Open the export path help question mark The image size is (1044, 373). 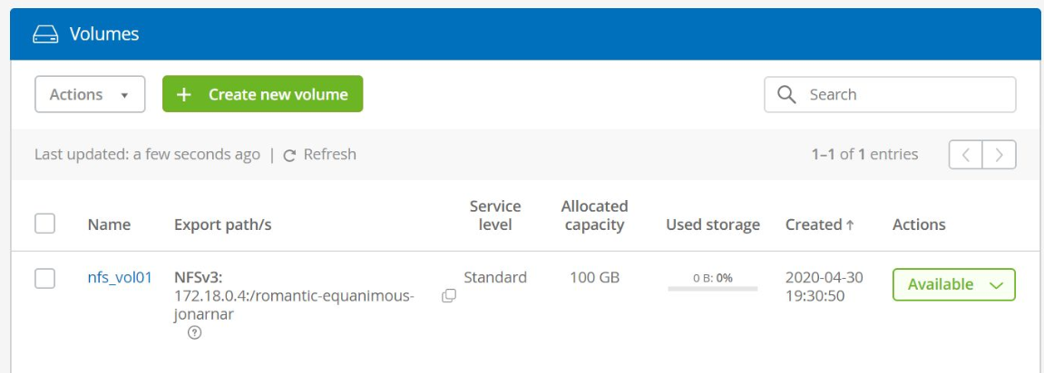(194, 333)
